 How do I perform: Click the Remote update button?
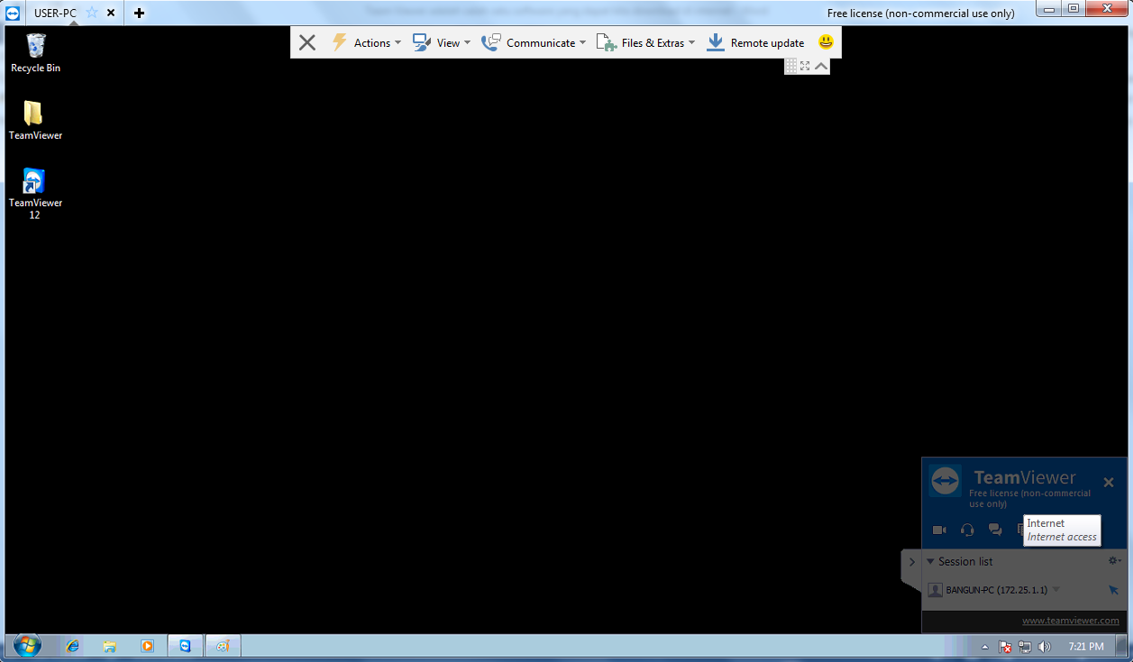point(755,42)
